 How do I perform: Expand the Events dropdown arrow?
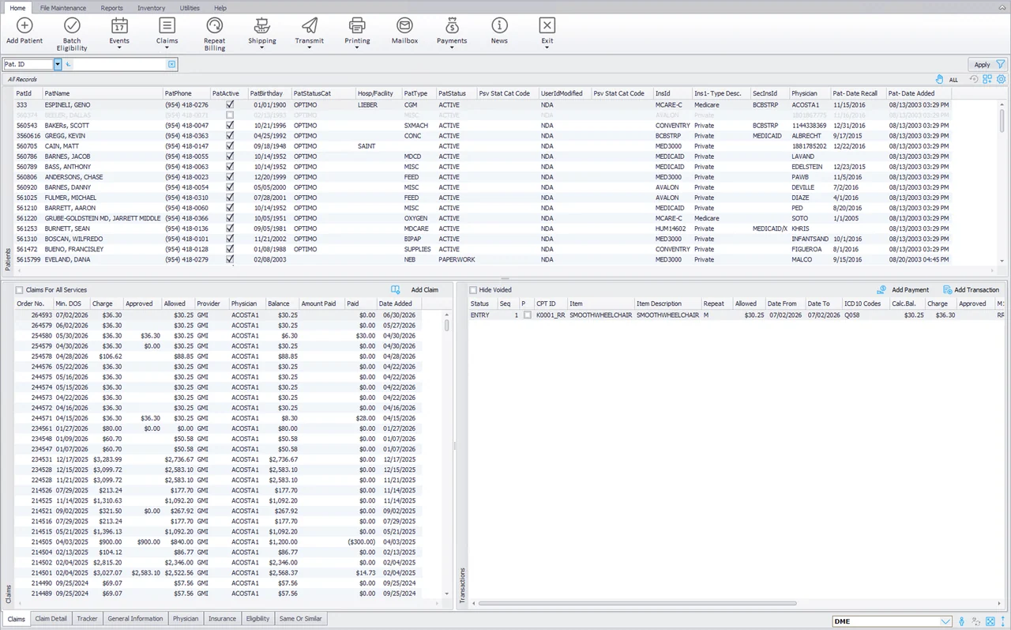(119, 47)
